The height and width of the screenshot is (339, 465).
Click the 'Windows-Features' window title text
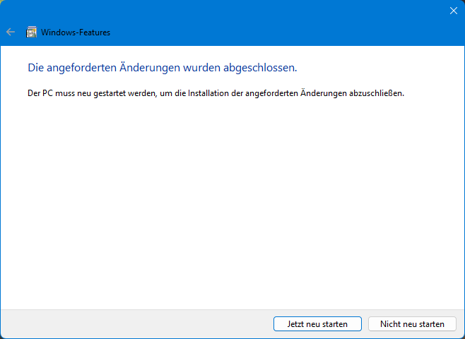tap(76, 32)
